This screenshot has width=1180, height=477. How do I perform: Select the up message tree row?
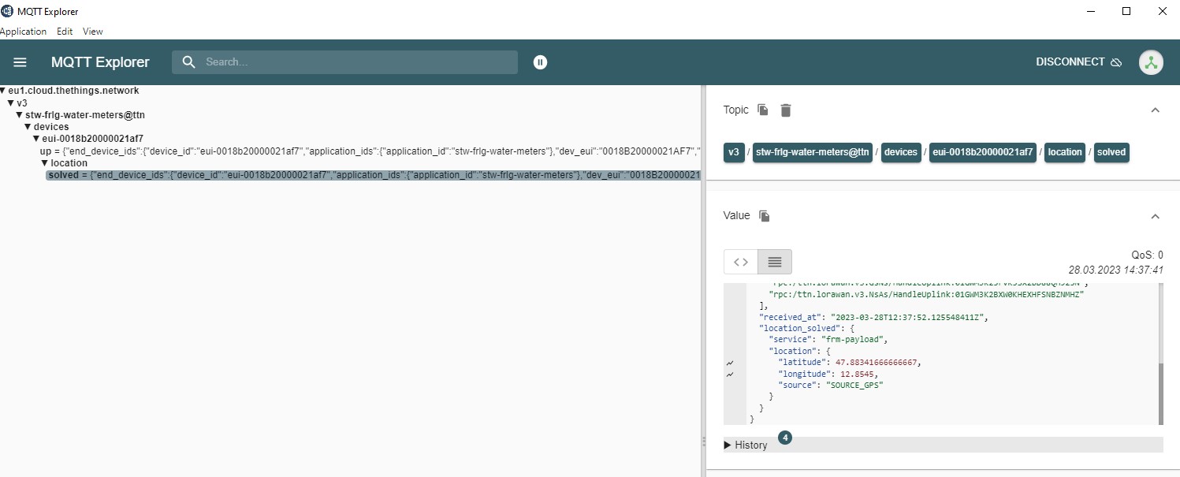pos(370,151)
